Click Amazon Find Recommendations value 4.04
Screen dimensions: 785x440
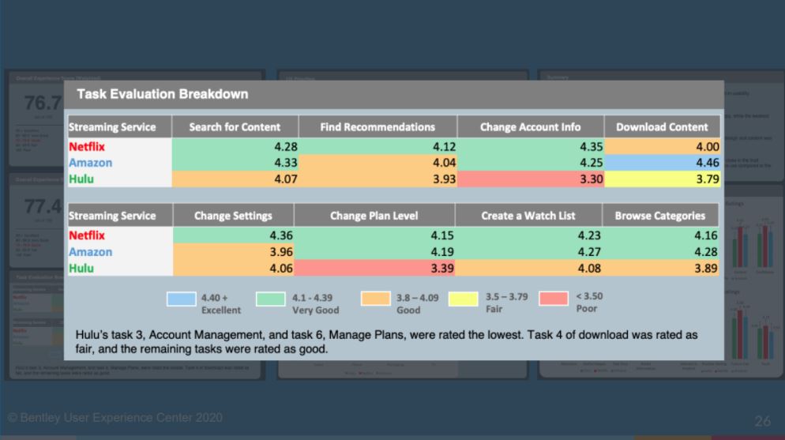(444, 163)
